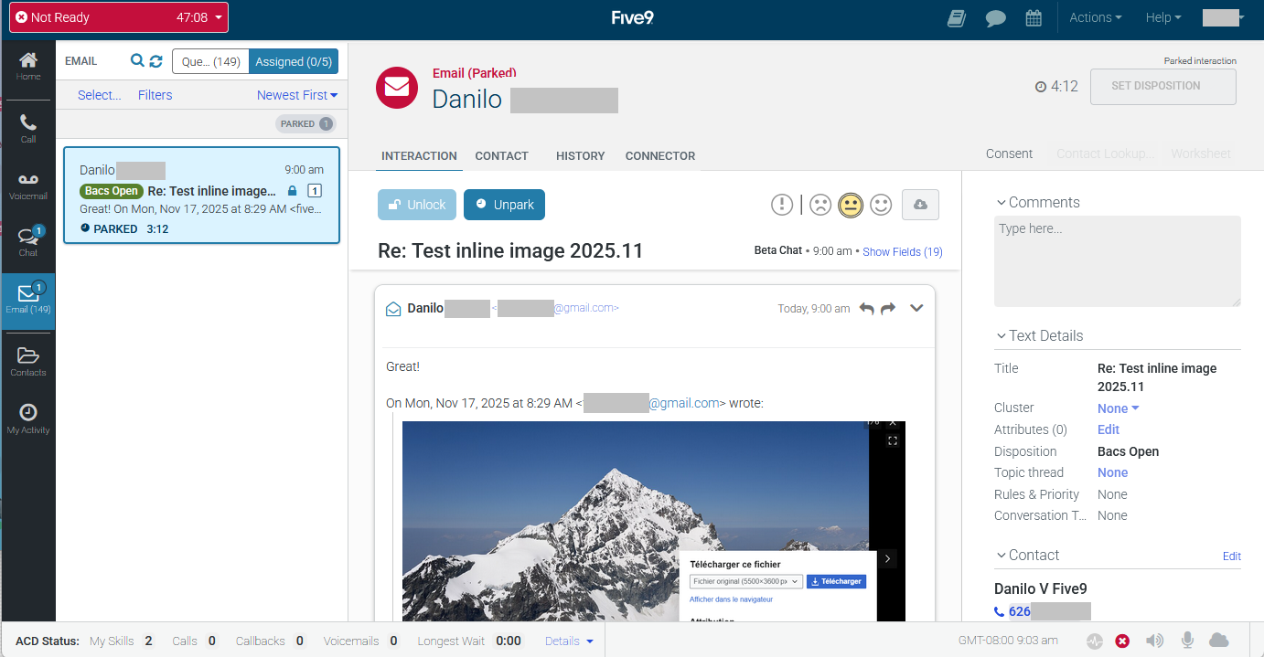Open the Contacts sidebar section
This screenshot has height=657, width=1264.
coord(28,362)
